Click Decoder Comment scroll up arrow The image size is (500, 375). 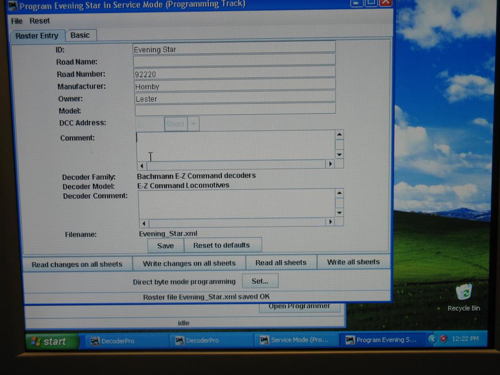click(339, 193)
